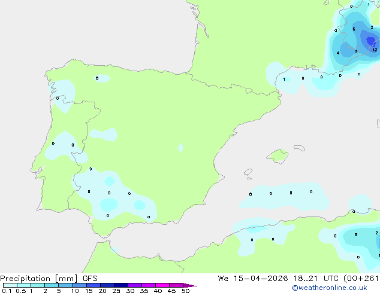Select the 50 label in the legend
Screen dimensions: 380x293
pyautogui.click(x=185, y=291)
